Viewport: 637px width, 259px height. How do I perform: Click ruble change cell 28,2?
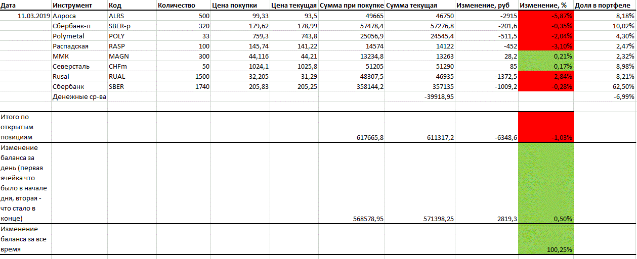tap(487, 56)
